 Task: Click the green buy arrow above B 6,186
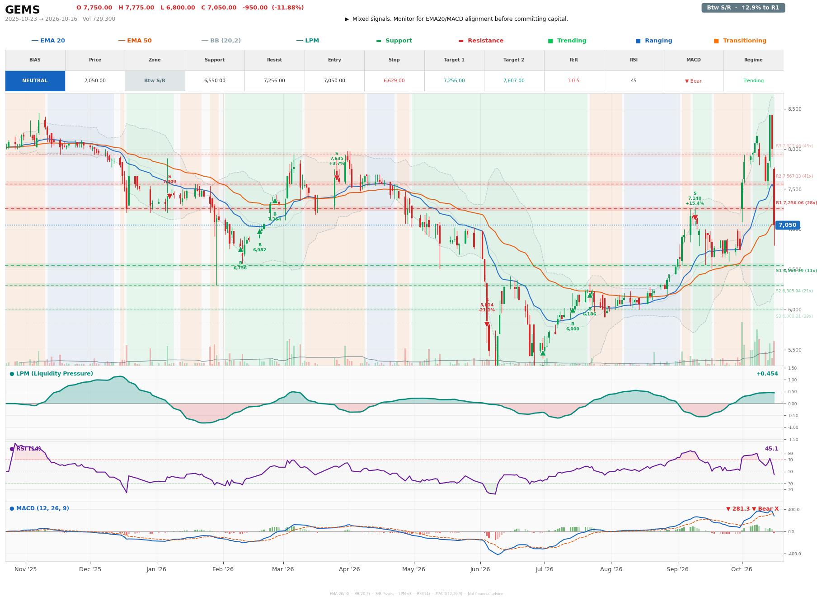point(590,295)
